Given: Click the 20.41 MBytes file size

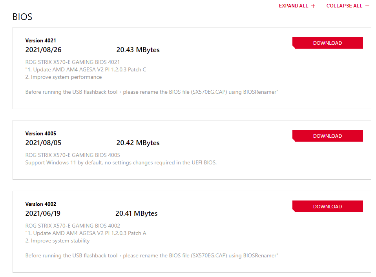Looking at the screenshot, I should pyautogui.click(x=137, y=213).
